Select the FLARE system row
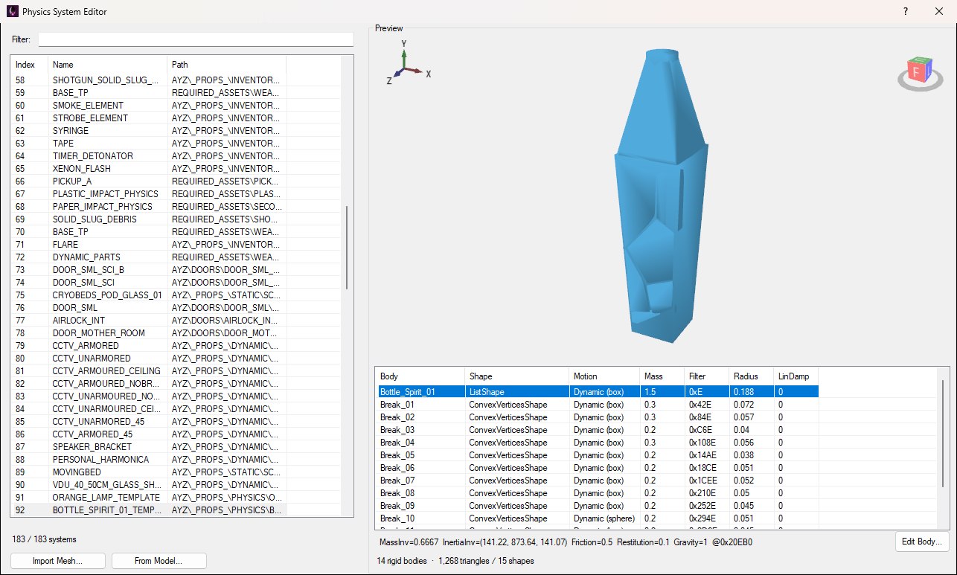Image resolution: width=957 pixels, height=575 pixels. tap(149, 244)
